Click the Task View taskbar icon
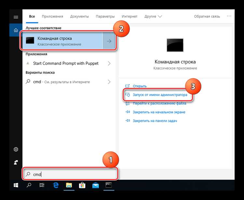Image resolution: width=244 pixels, height=200 pixels. click(42, 185)
